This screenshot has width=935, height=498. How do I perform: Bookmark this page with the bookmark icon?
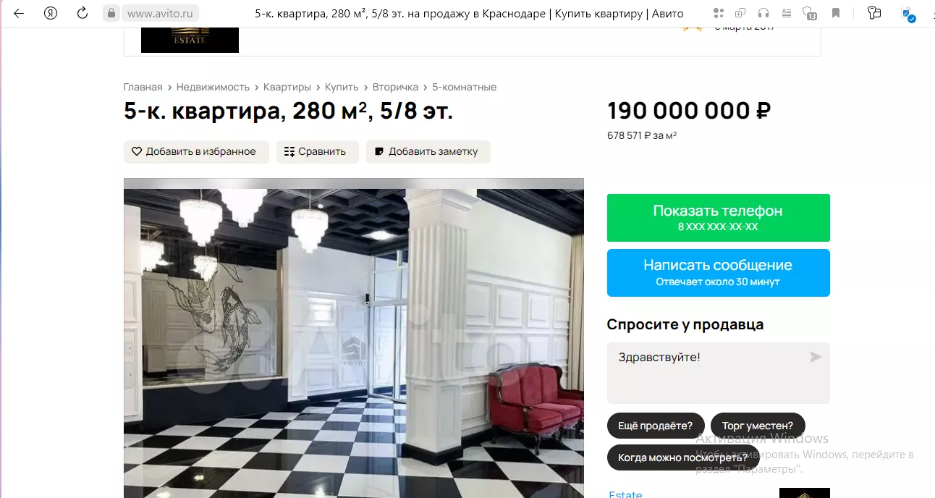tap(836, 14)
